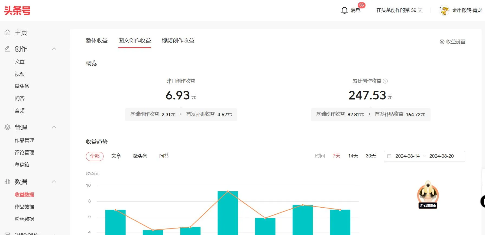The height and width of the screenshot is (235, 485).
Task: Go to 评论管理
Action: 24,153
